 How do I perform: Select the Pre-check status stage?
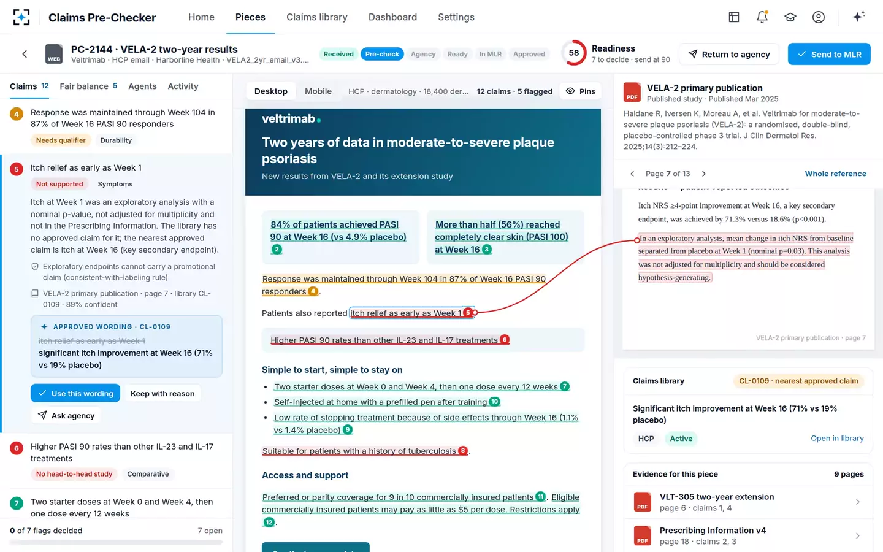click(x=382, y=54)
